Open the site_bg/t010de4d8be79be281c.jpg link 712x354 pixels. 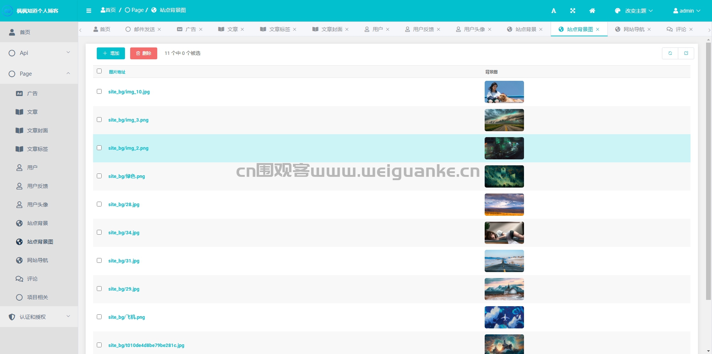pyautogui.click(x=146, y=345)
